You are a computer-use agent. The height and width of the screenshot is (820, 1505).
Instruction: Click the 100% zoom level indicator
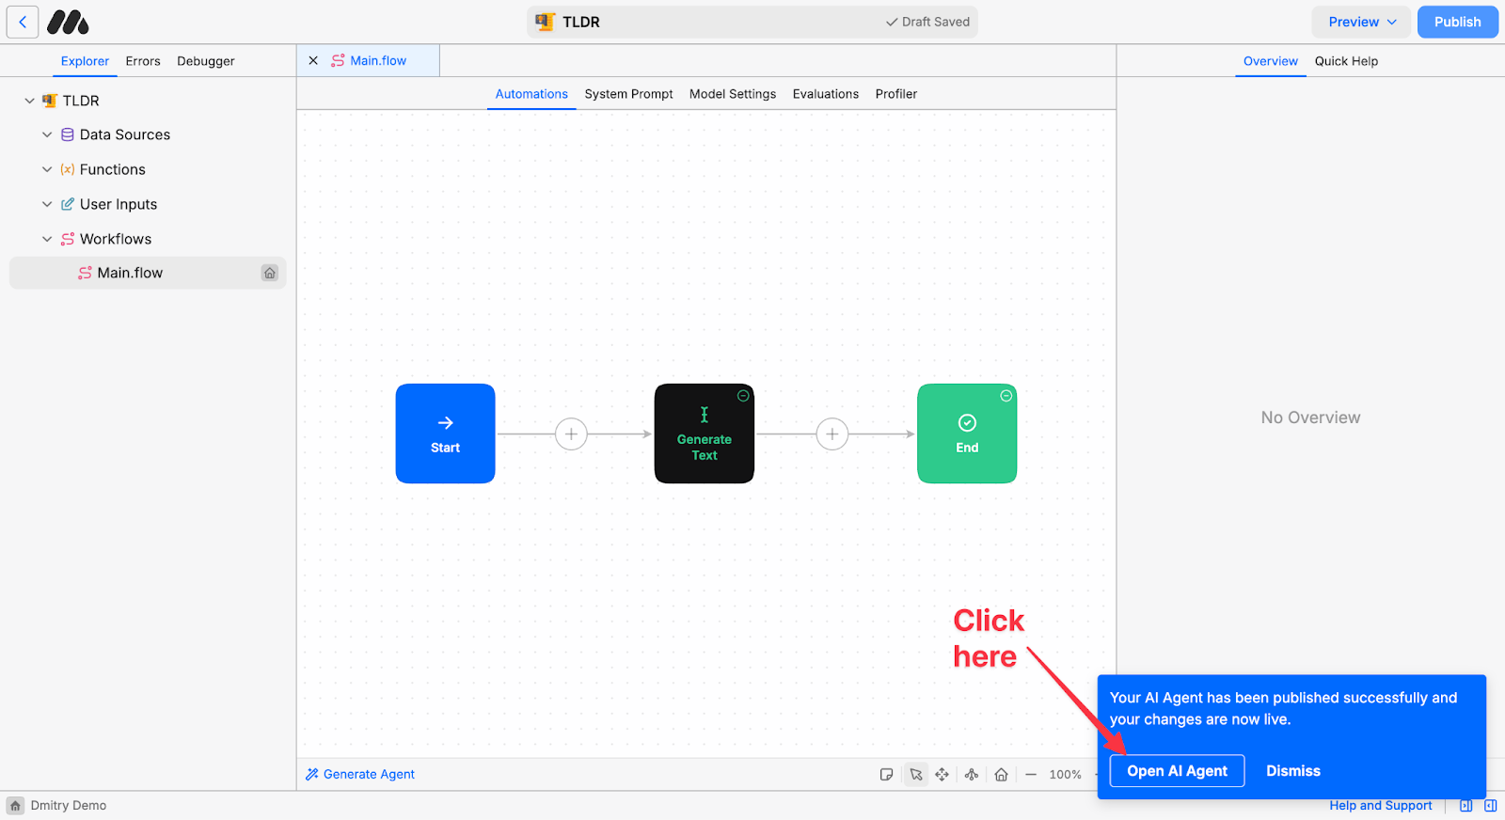[x=1065, y=775]
